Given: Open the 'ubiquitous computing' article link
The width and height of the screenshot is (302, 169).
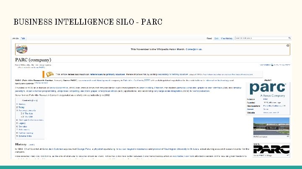Looking at the screenshot, I should (68, 91).
